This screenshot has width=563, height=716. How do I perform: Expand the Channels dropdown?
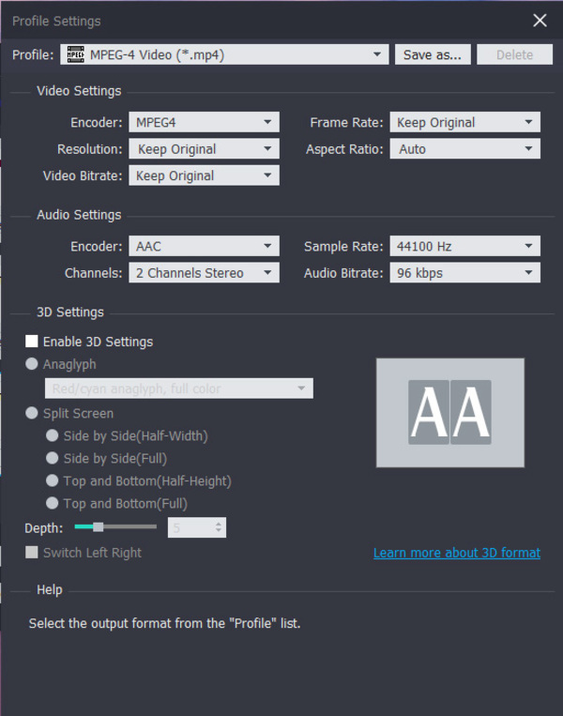click(x=205, y=273)
